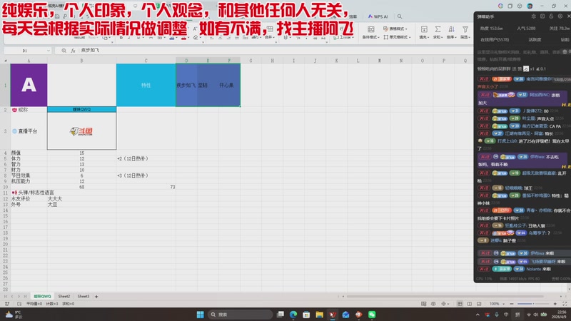The width and height of the screenshot is (571, 321).
Task: Show hidden tray icons chevron
Action: [x=477, y=315]
